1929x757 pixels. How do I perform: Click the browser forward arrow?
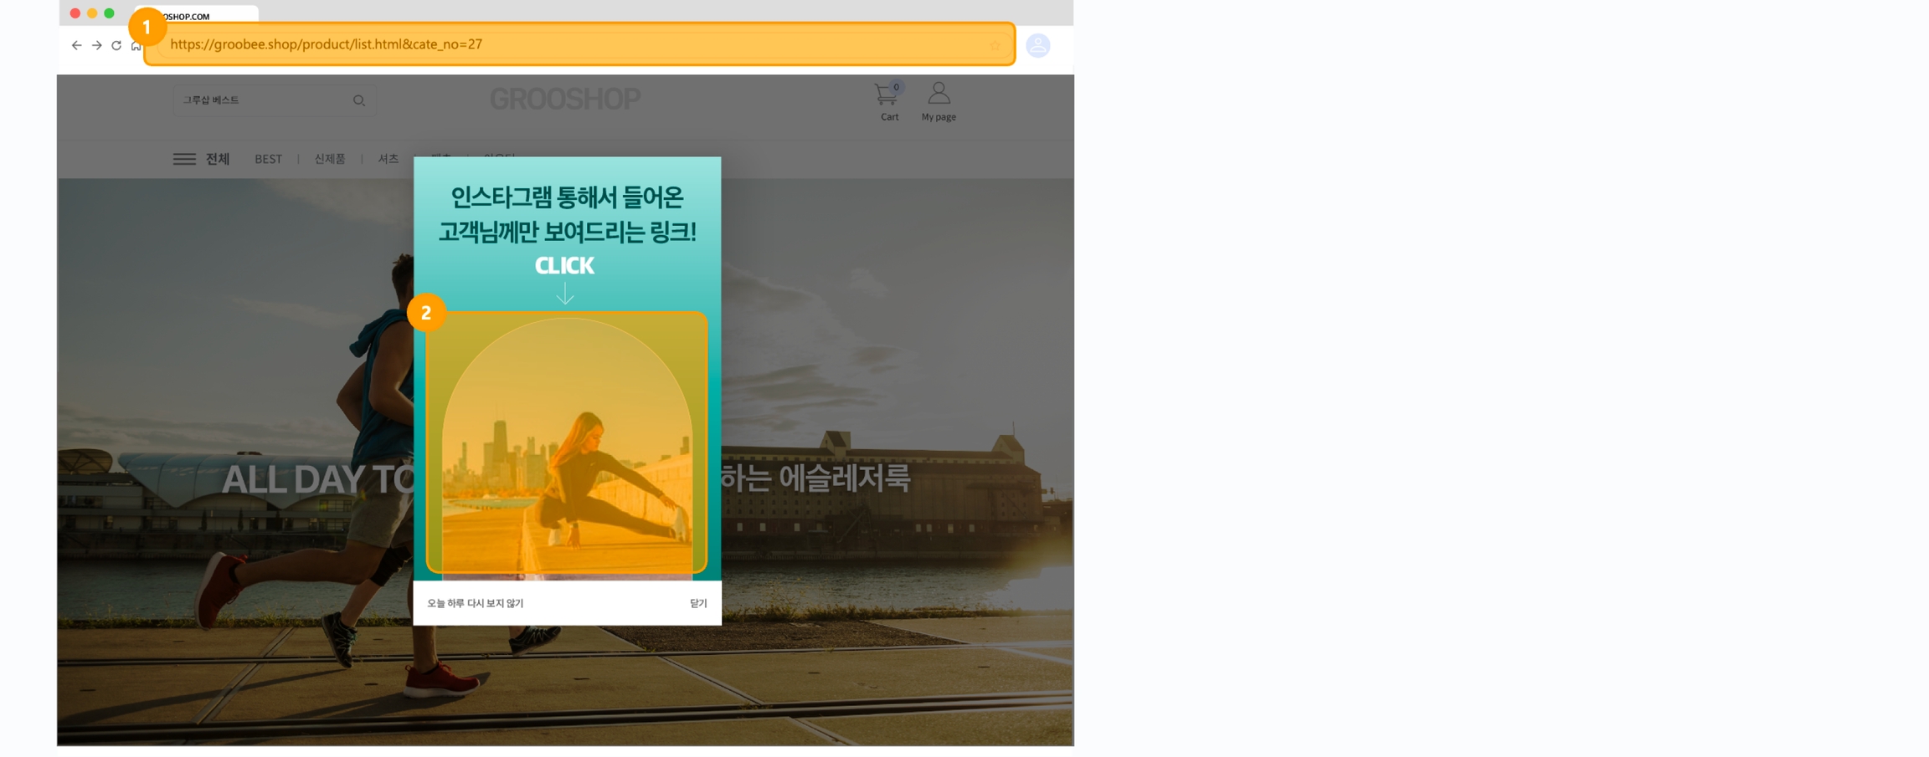pyautogui.click(x=97, y=45)
